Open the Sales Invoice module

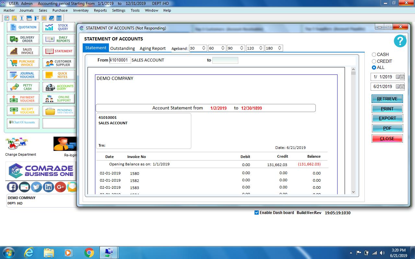[x=23, y=51]
